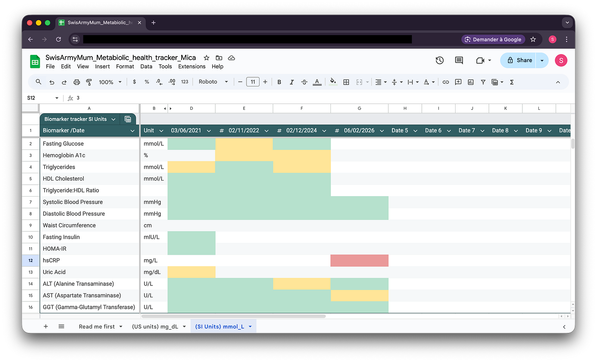Open the zoom level dropdown
The height and width of the screenshot is (362, 597).
pos(110,82)
